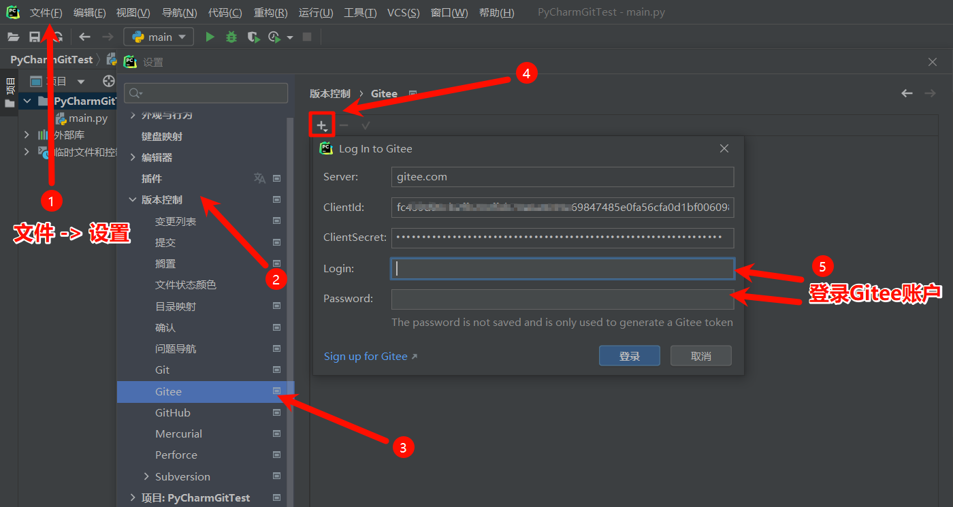Select 插件 in the settings tree
The height and width of the screenshot is (507, 953).
(x=152, y=179)
